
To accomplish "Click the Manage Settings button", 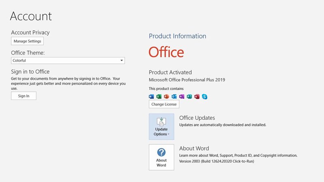I will [x=27, y=41].
